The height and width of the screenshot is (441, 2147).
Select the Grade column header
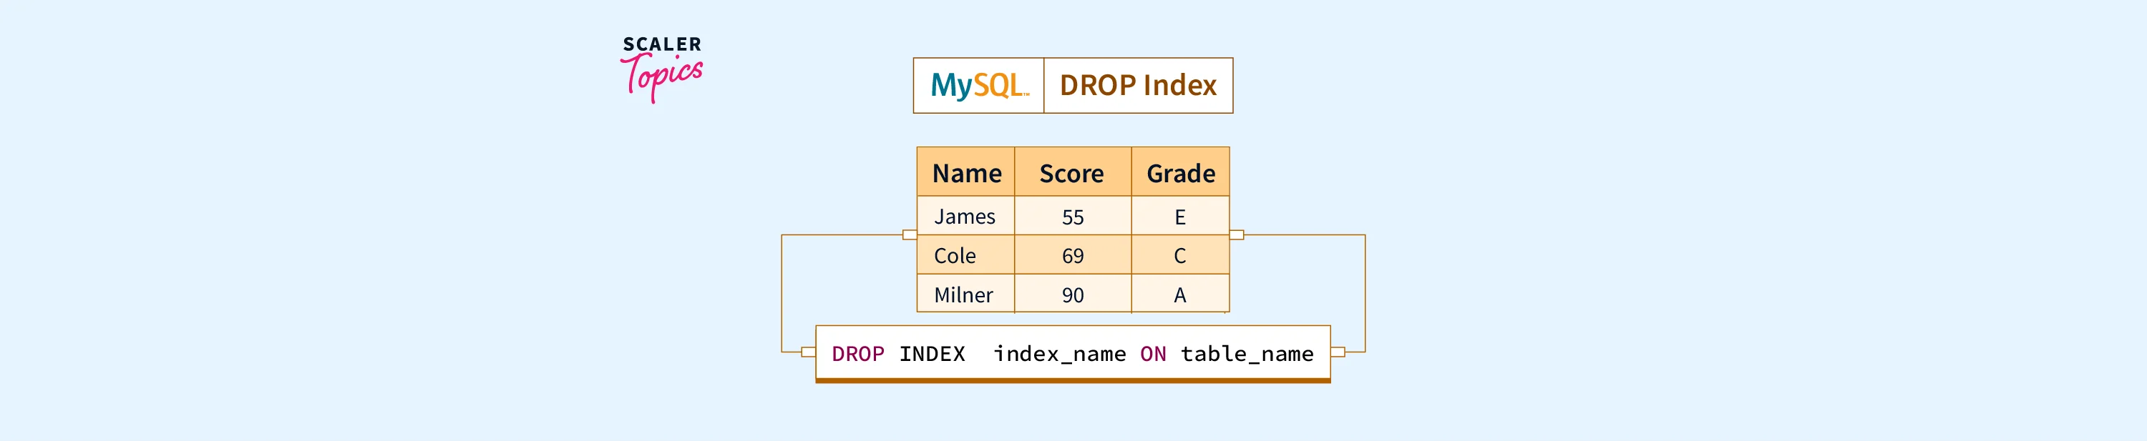pos(1180,173)
